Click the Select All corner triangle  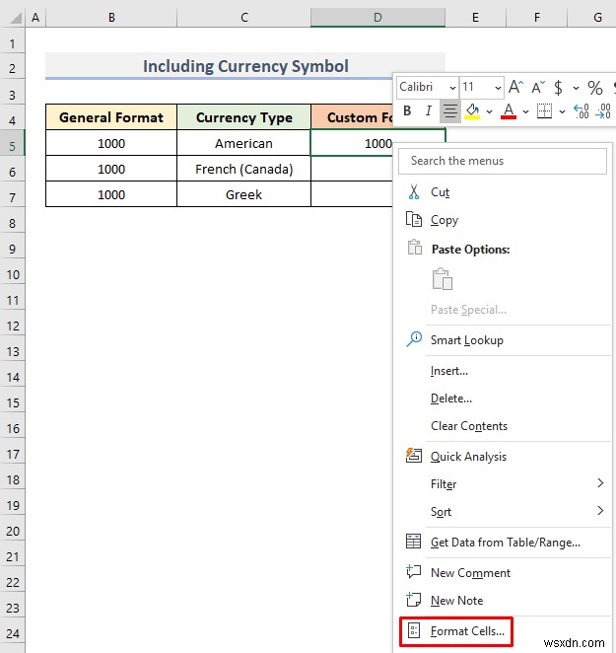tap(16, 18)
